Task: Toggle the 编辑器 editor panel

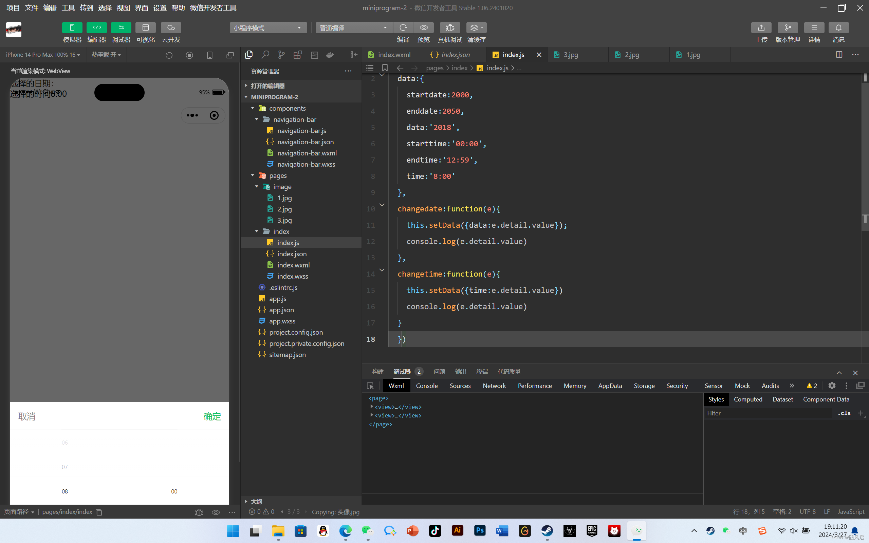Action: tap(97, 27)
